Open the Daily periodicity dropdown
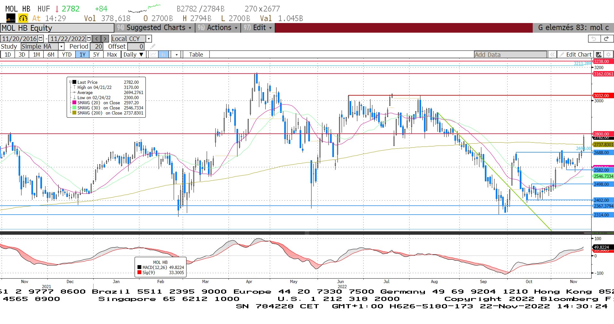Viewport: 614px width, 324px height. (134, 55)
